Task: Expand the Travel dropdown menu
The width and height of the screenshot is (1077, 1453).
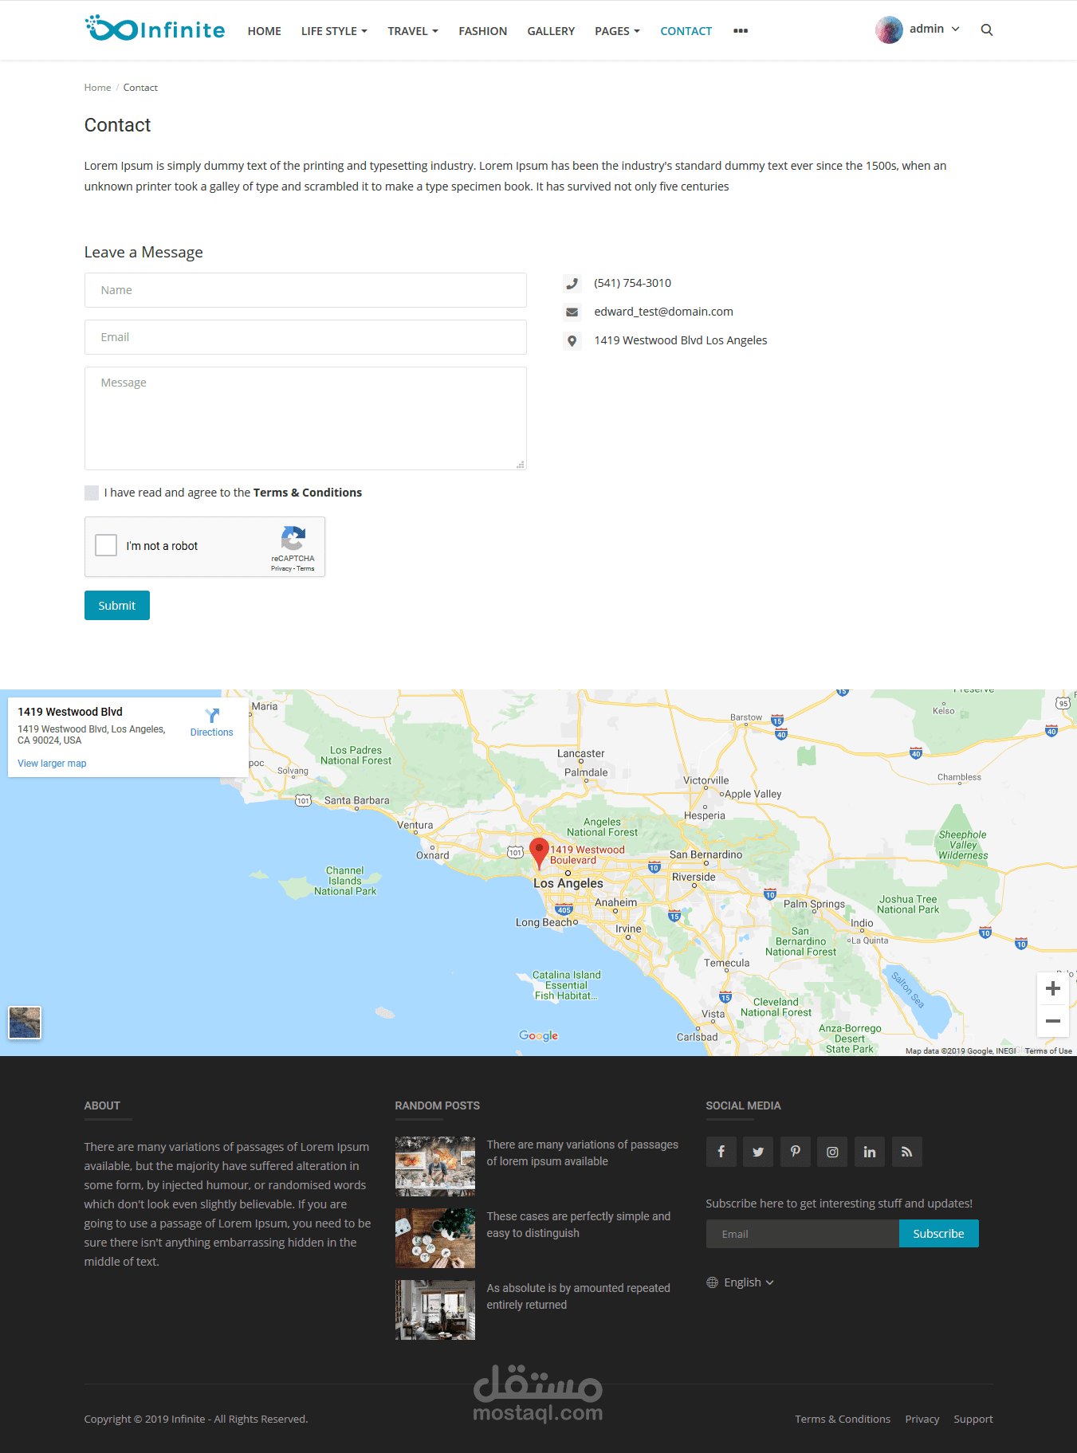Action: 413,31
